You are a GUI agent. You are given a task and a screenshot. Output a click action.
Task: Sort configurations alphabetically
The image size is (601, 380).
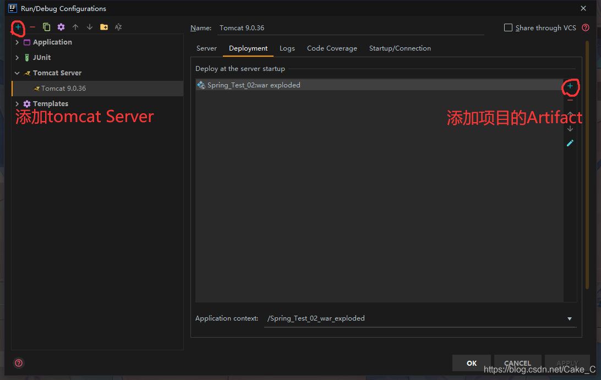118,27
